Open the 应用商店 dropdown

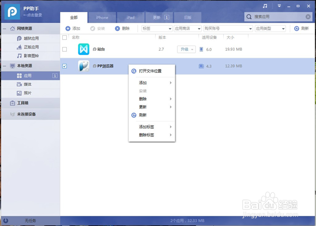(x=187, y=29)
